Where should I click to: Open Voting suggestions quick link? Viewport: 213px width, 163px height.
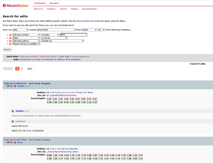80,57
